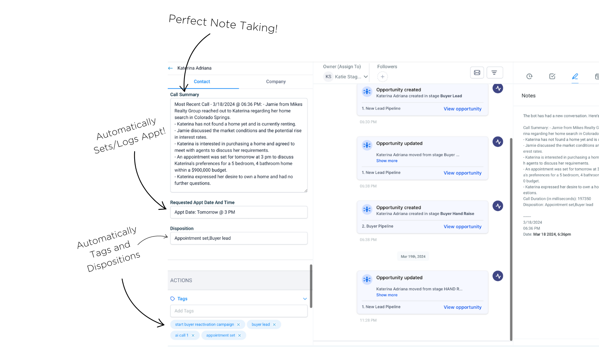The width and height of the screenshot is (599, 347).
Task: Select the Contact tab
Action: [202, 82]
